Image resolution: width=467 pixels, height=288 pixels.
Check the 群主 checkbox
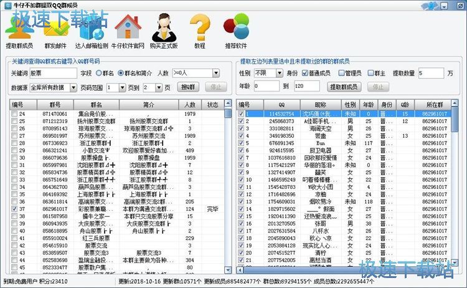(x=370, y=73)
